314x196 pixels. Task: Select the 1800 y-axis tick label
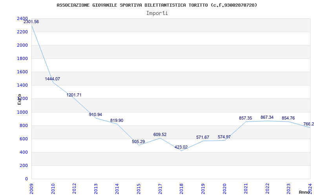click(22, 59)
